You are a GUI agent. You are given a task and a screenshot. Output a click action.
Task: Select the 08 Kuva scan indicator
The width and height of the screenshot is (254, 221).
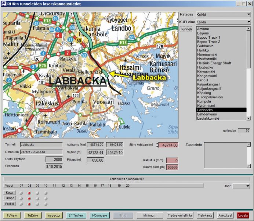(x=29, y=193)
